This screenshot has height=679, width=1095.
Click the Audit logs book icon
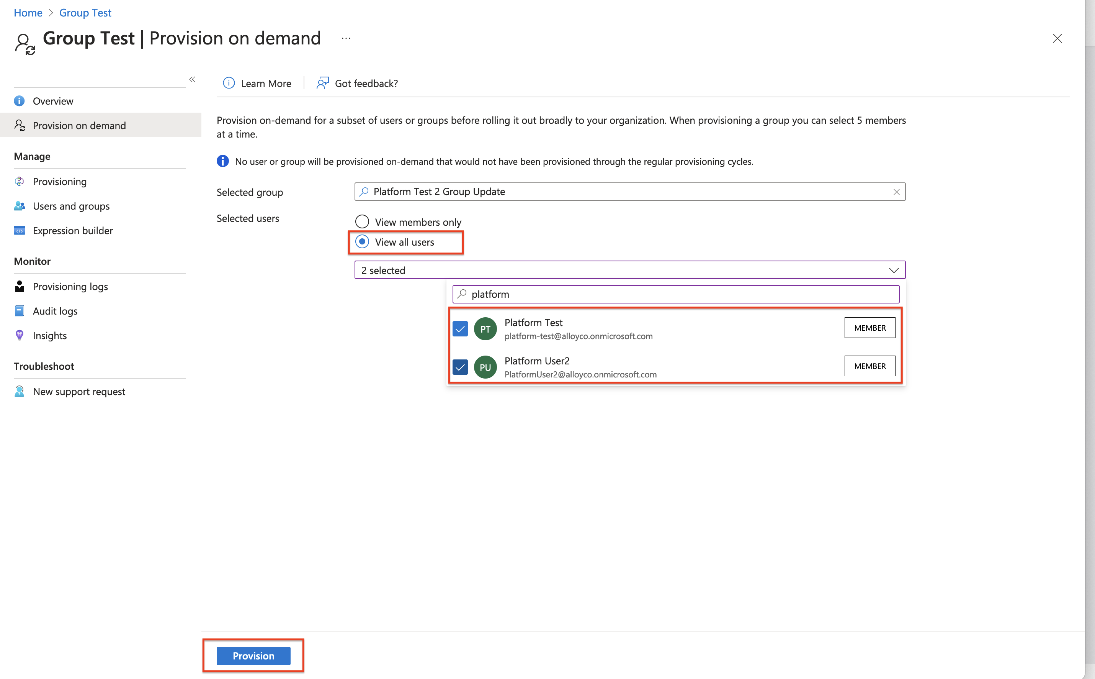pyautogui.click(x=19, y=311)
